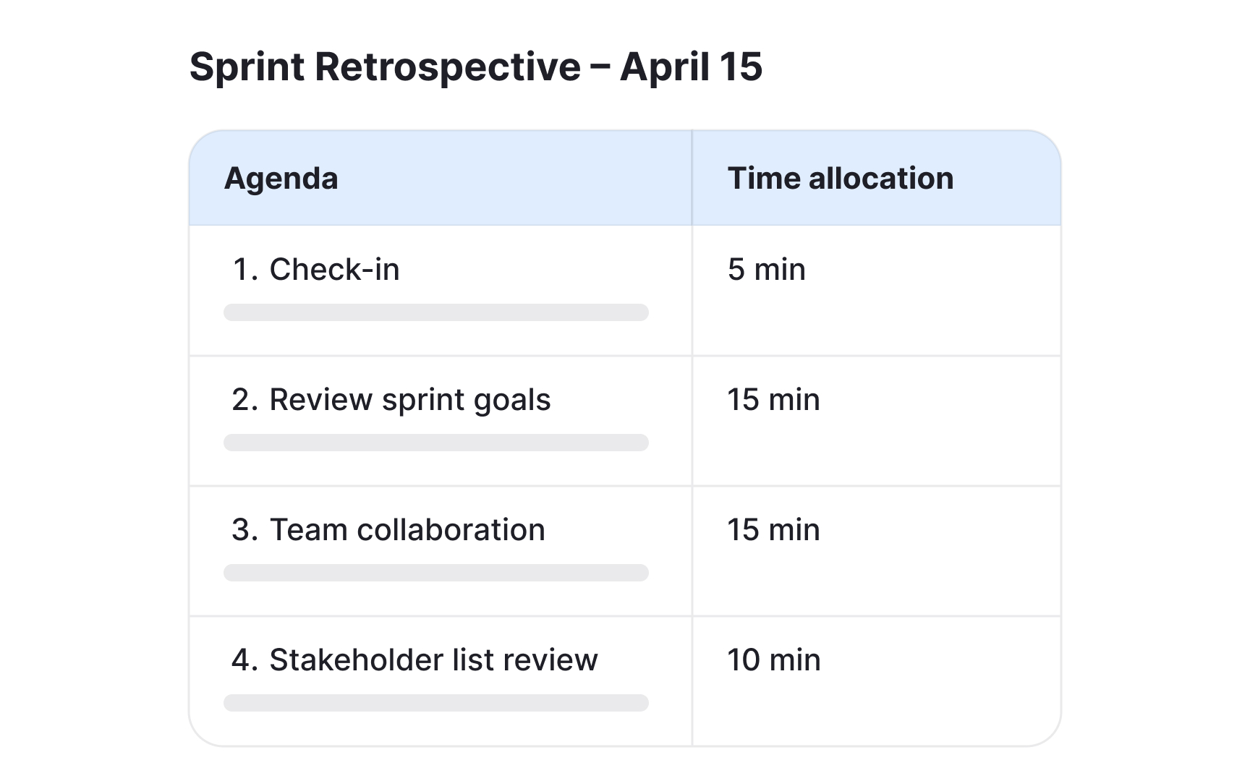Click the gray bar under Team collaboration

point(435,573)
